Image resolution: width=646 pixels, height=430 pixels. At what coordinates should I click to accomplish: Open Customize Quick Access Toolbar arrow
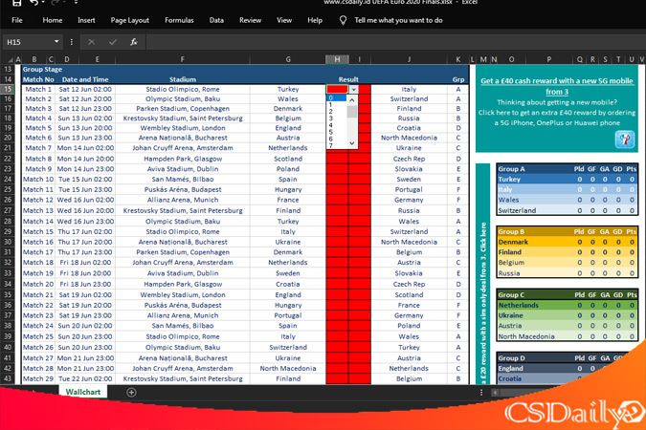77,3
